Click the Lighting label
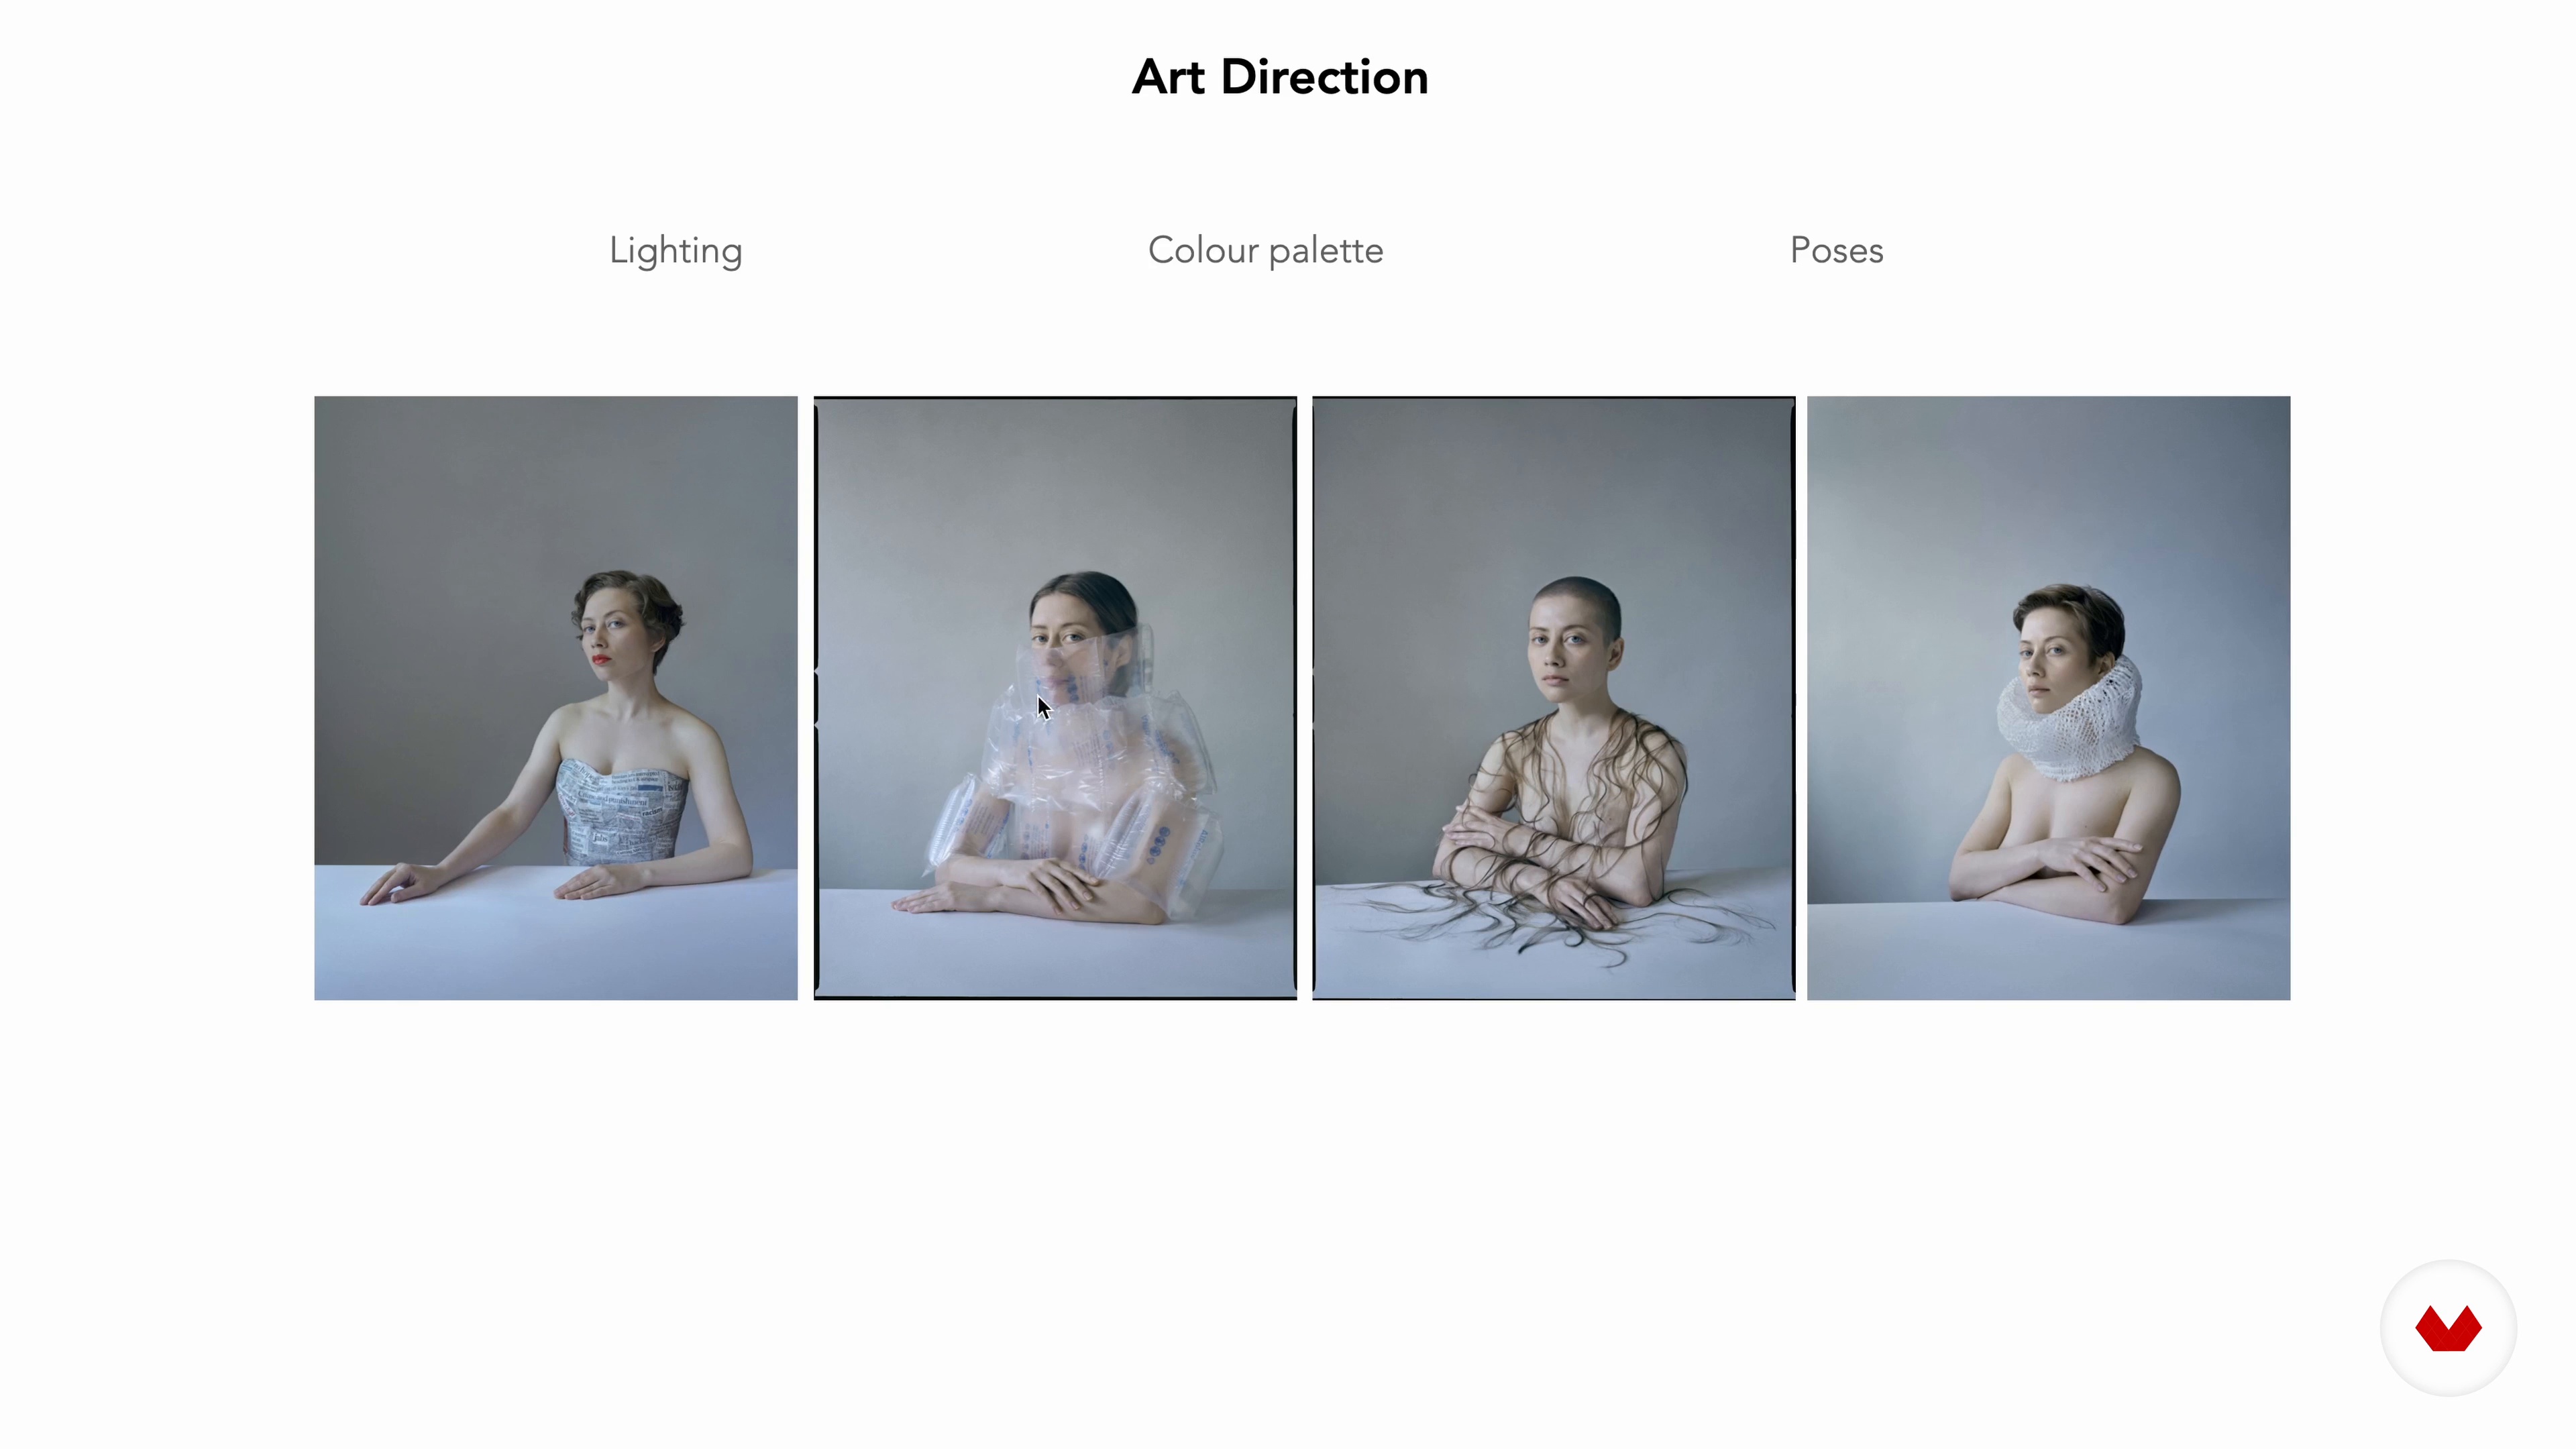This screenshot has height=1449, width=2576. (676, 251)
